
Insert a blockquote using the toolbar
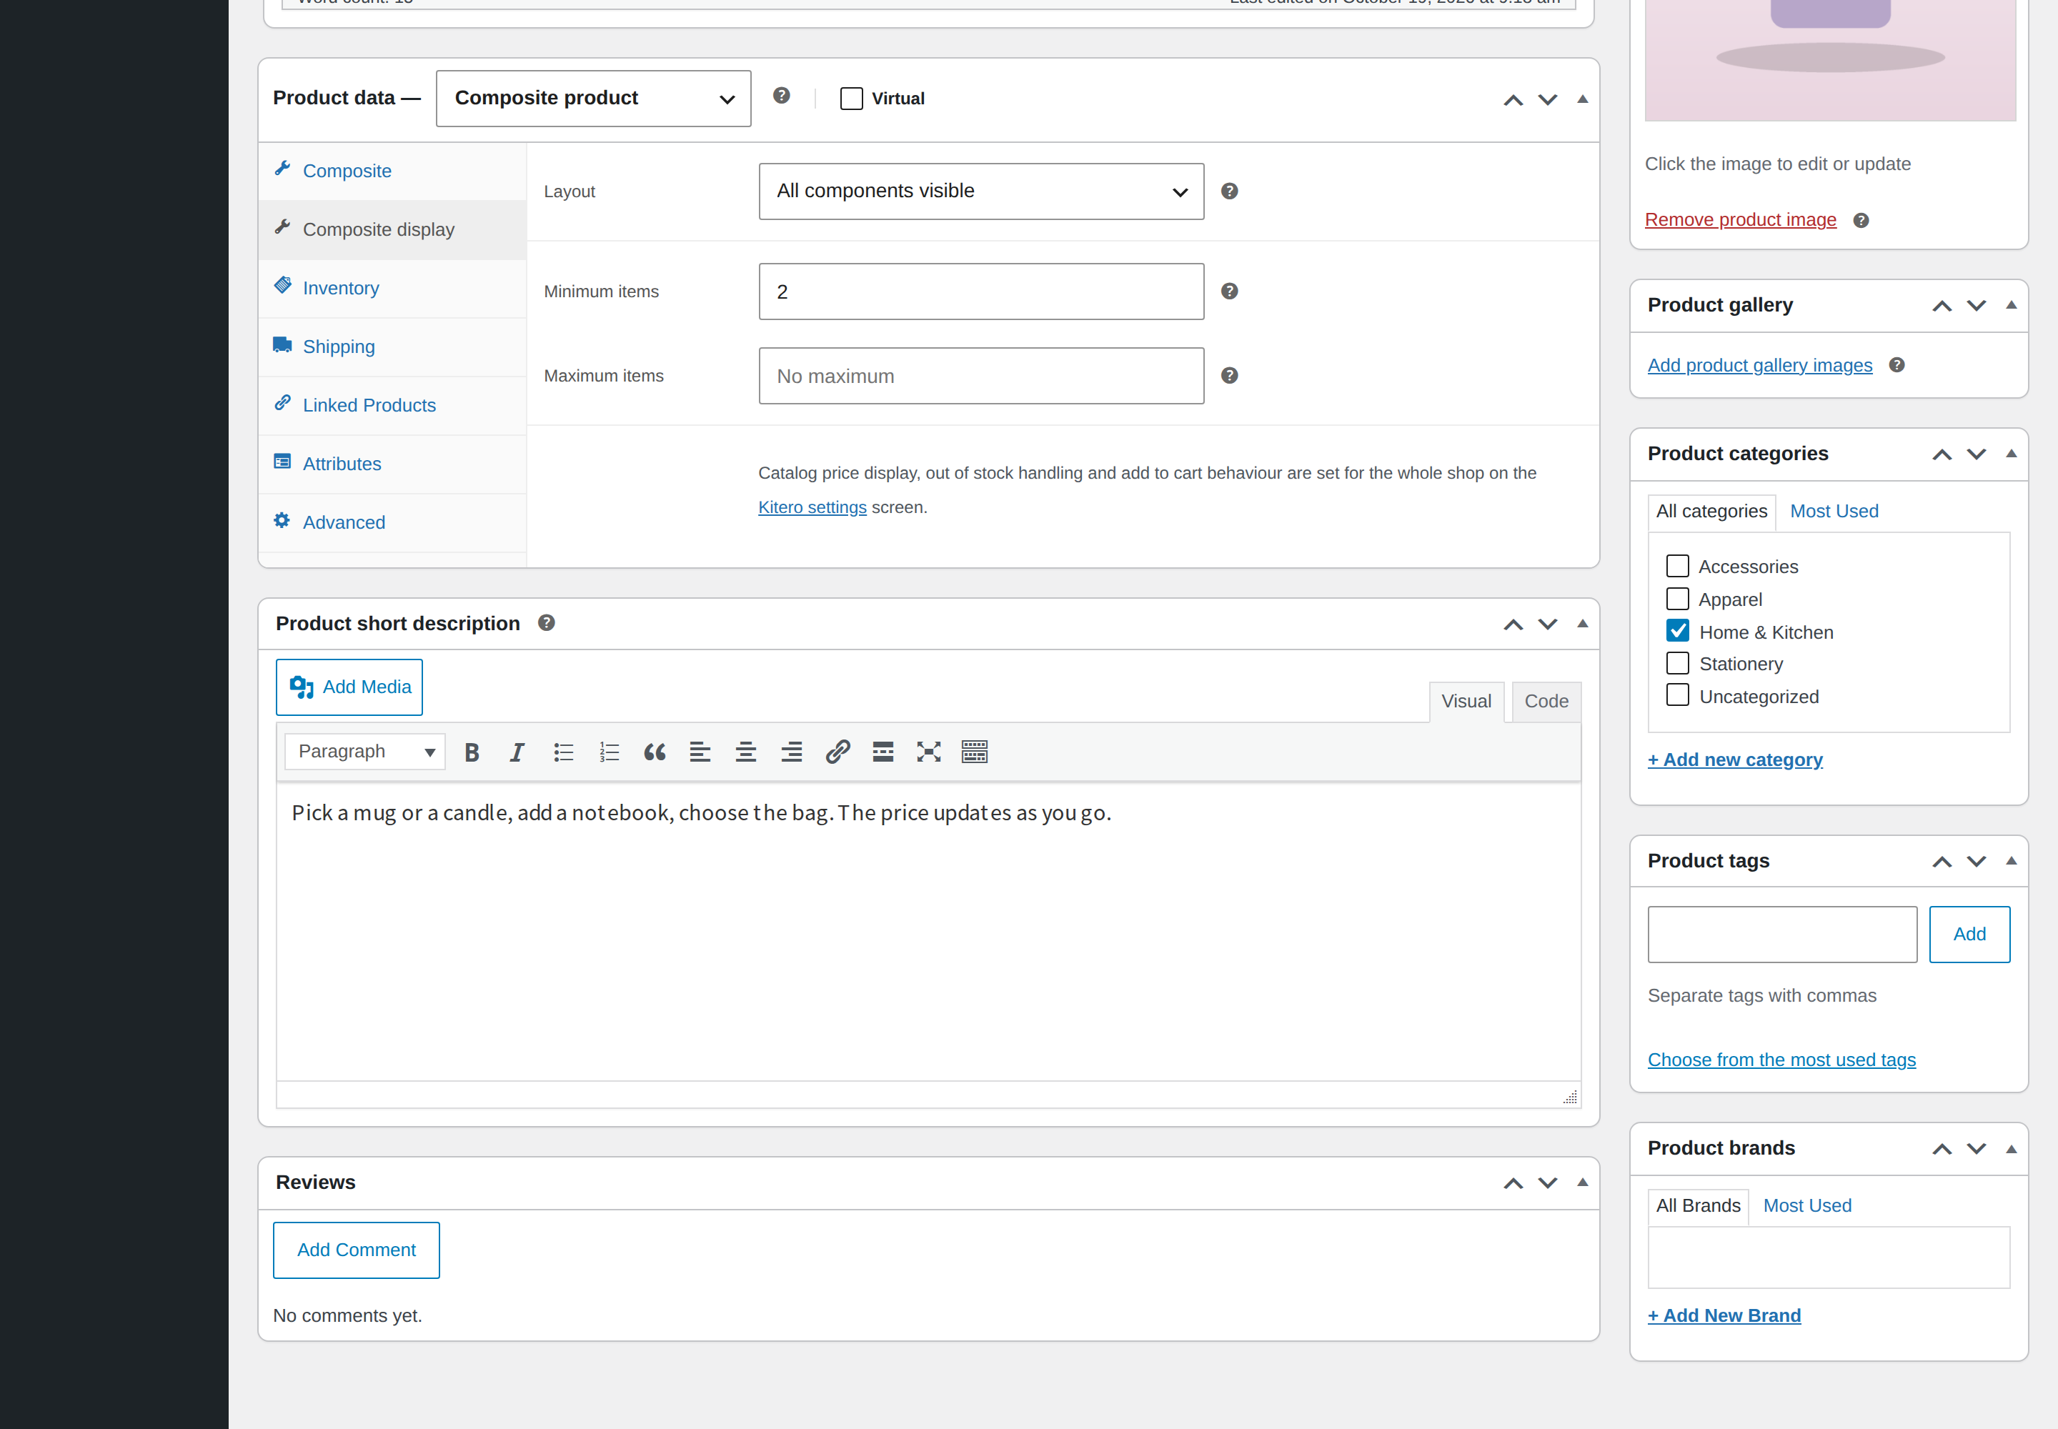pyautogui.click(x=655, y=752)
